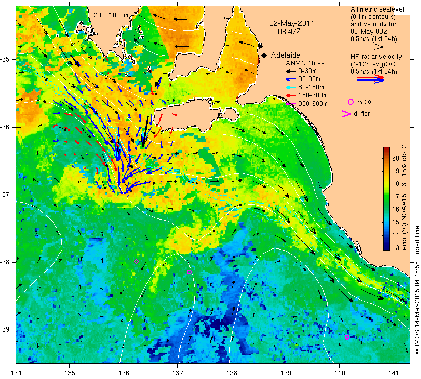
Task: Click the time text 08:47Z
Action: [289, 32]
